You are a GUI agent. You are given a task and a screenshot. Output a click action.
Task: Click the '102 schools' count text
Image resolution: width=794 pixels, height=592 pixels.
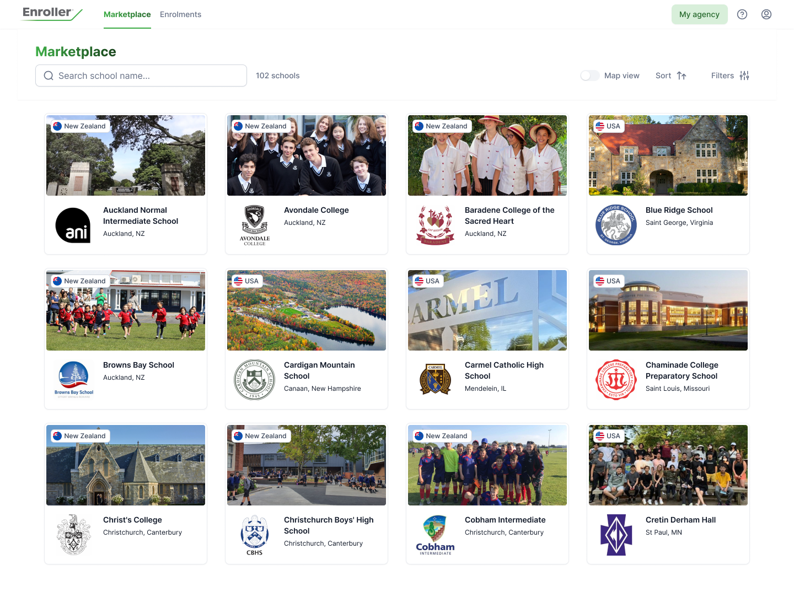(278, 76)
